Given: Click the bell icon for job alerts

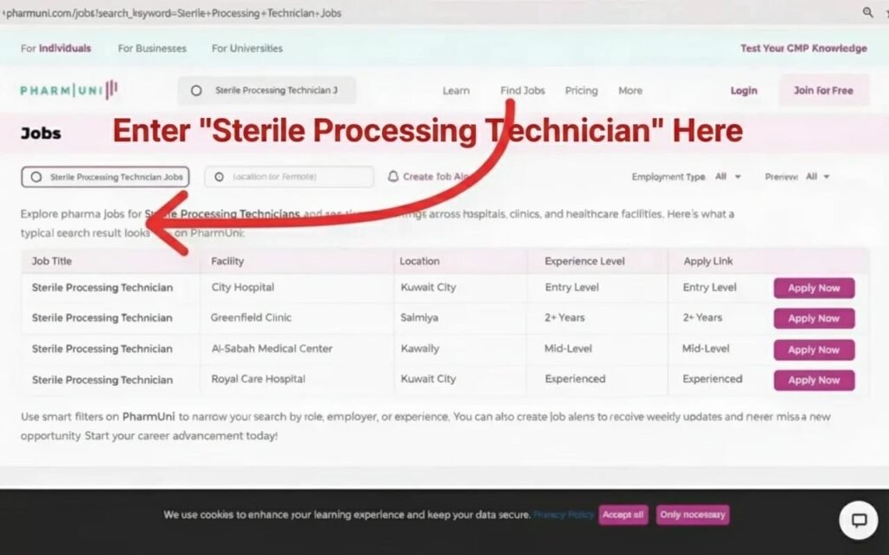Looking at the screenshot, I should coord(393,176).
